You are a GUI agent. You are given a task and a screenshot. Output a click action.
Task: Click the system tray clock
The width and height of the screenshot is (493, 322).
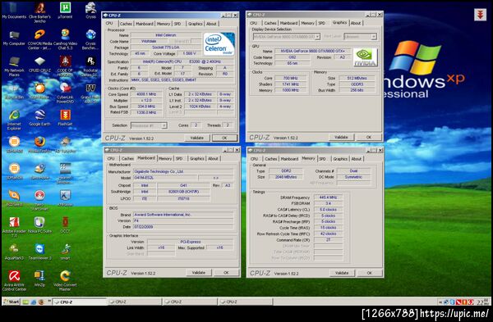coord(483,302)
